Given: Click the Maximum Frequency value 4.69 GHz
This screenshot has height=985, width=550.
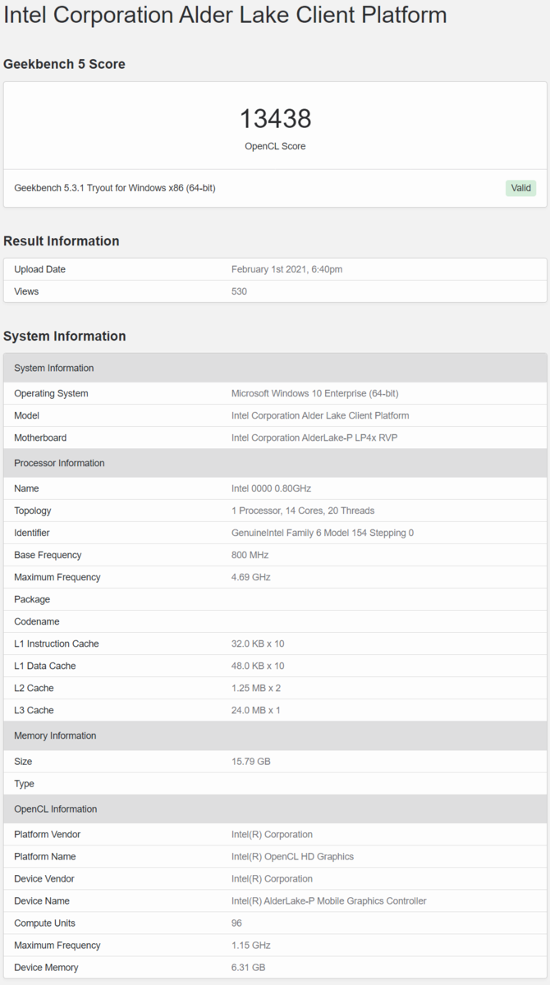Looking at the screenshot, I should [251, 577].
